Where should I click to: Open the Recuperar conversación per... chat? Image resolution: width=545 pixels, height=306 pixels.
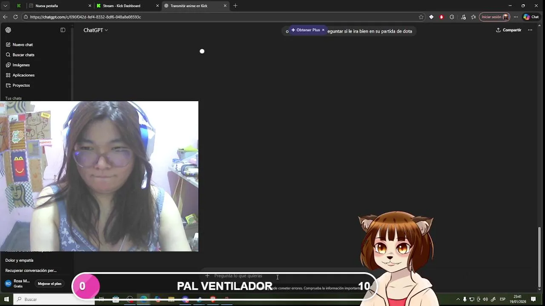[31, 271]
